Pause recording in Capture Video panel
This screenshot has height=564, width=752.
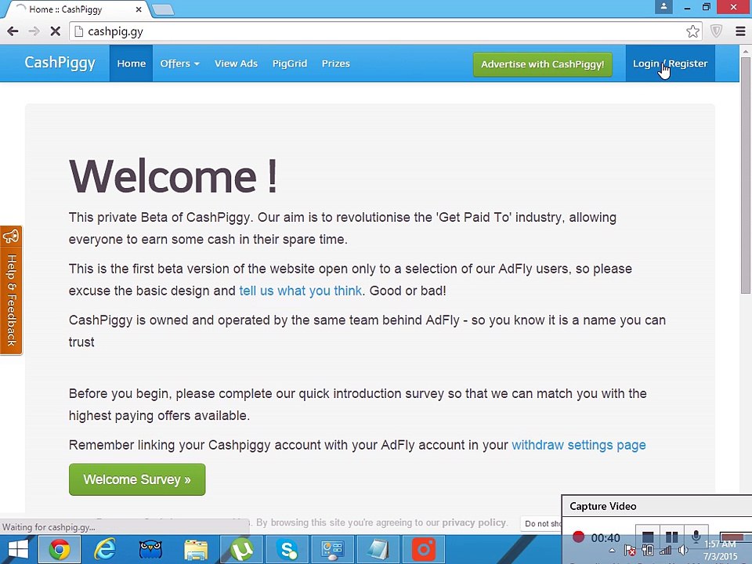pyautogui.click(x=671, y=536)
